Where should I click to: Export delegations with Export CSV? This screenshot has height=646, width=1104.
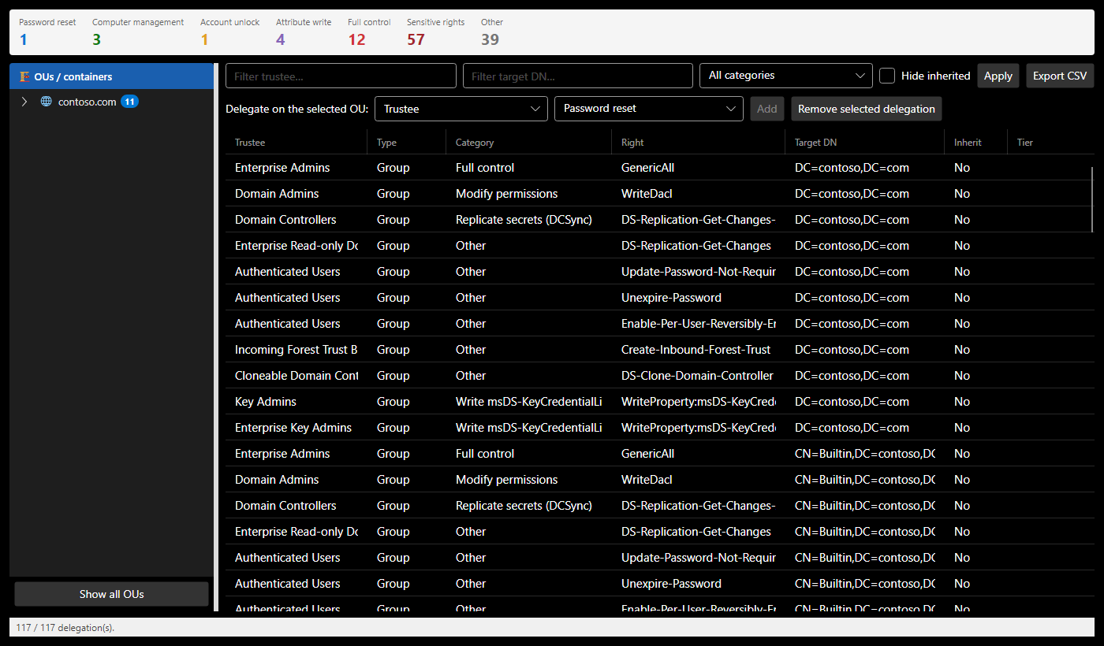tap(1060, 76)
